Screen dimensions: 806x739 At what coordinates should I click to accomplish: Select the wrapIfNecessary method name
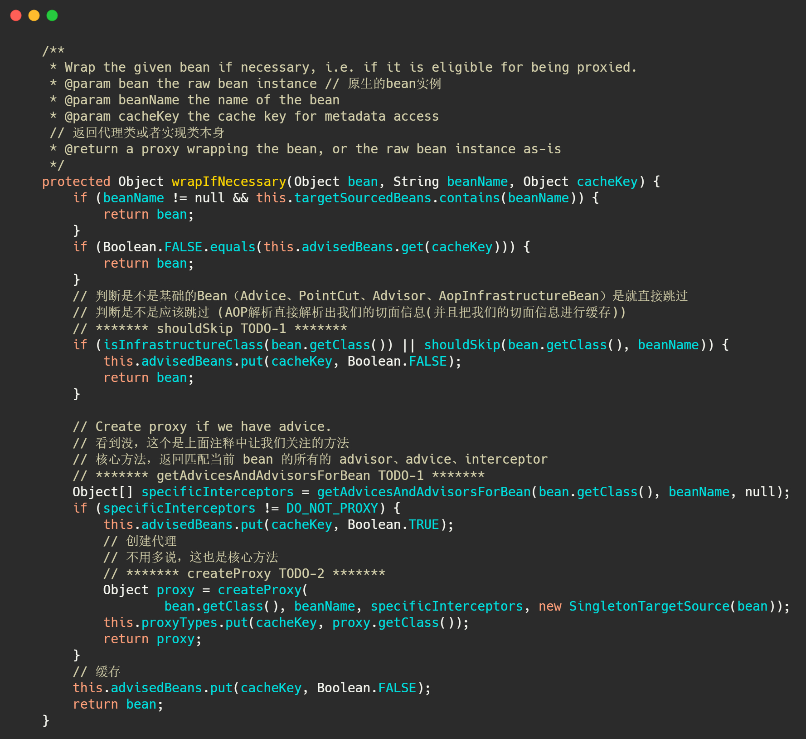click(229, 181)
